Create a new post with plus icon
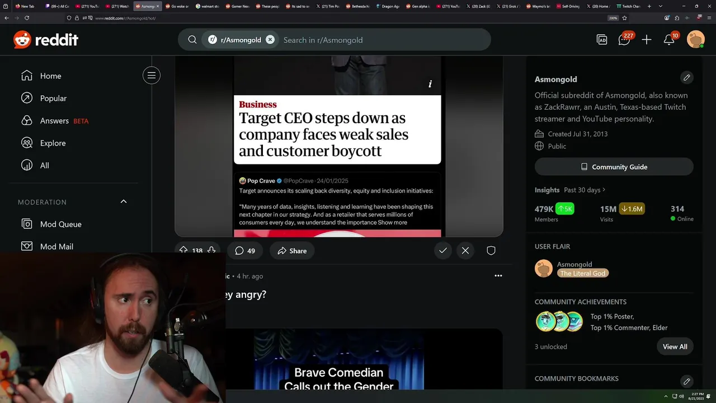Image resolution: width=716 pixels, height=403 pixels. (x=647, y=40)
